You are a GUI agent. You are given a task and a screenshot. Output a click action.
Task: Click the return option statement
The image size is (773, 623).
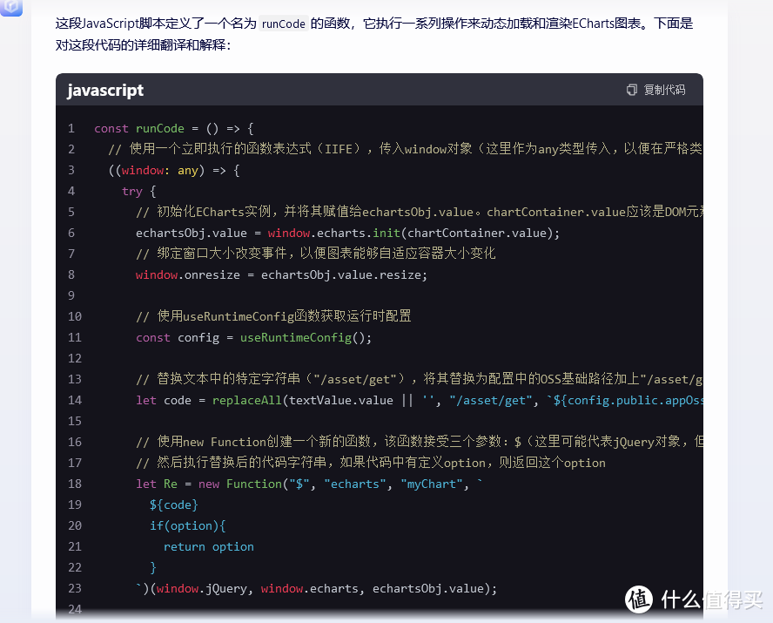click(208, 546)
